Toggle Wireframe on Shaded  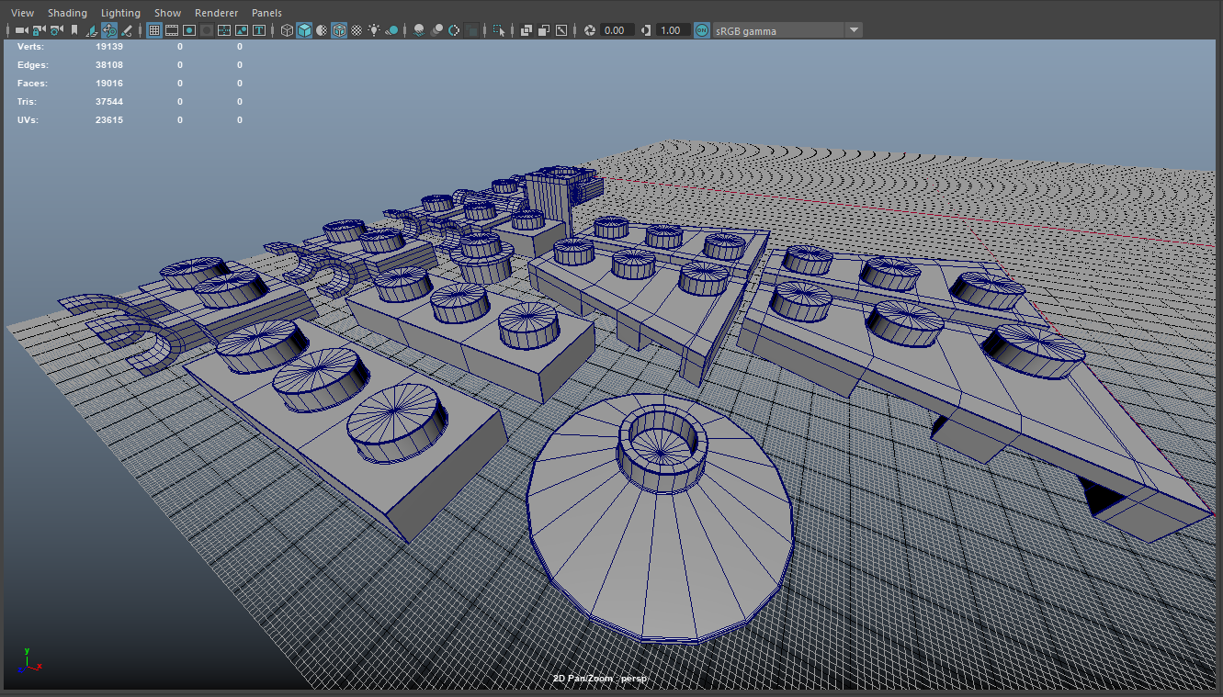pos(339,30)
